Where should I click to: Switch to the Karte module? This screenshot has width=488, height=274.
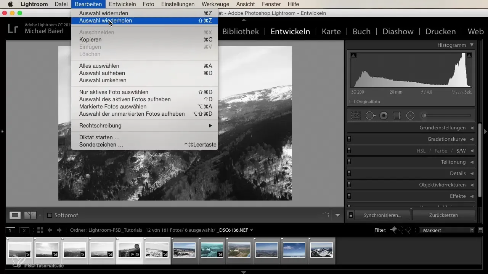tap(331, 32)
